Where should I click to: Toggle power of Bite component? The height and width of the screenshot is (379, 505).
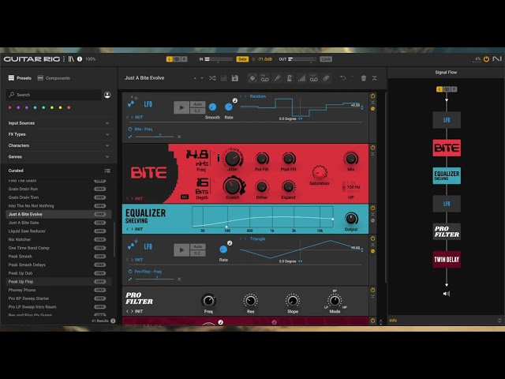pyautogui.click(x=372, y=148)
